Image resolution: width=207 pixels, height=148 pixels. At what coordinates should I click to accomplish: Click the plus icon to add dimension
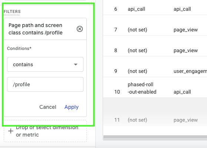(11, 131)
